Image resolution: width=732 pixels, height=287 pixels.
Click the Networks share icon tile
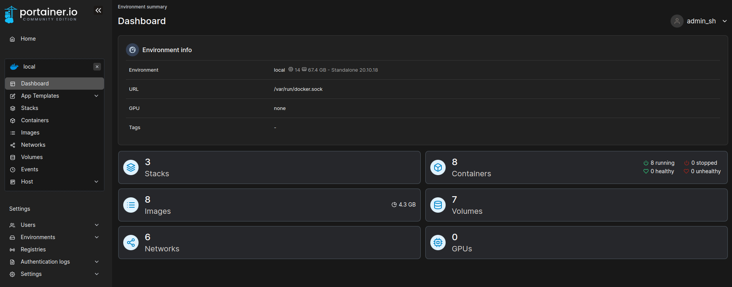(131, 243)
